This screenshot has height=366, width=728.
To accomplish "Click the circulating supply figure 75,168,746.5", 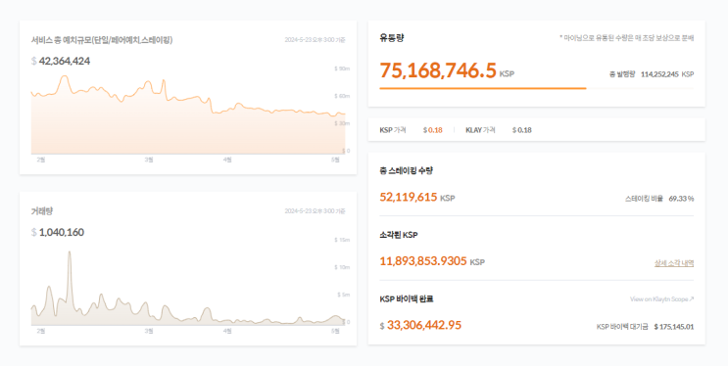I will tap(438, 70).
